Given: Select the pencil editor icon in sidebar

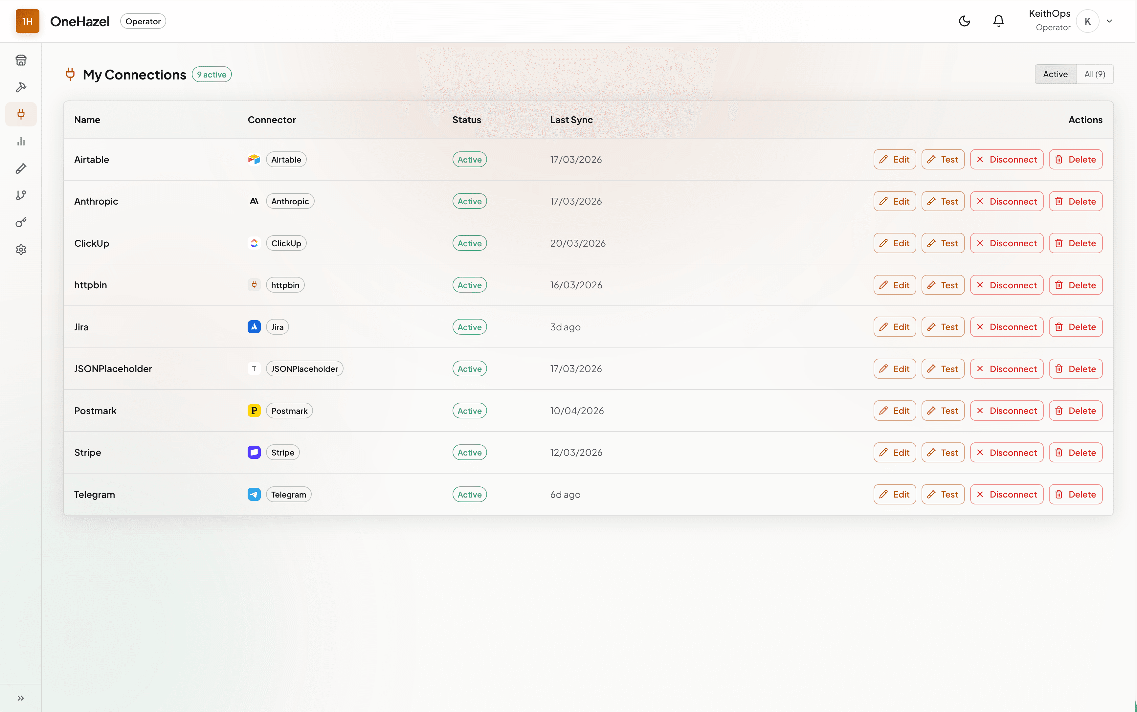Looking at the screenshot, I should (x=21, y=168).
